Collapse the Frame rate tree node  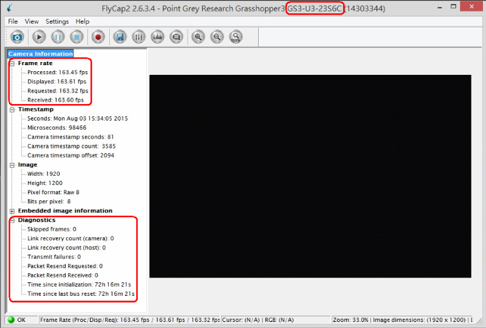pos(12,63)
